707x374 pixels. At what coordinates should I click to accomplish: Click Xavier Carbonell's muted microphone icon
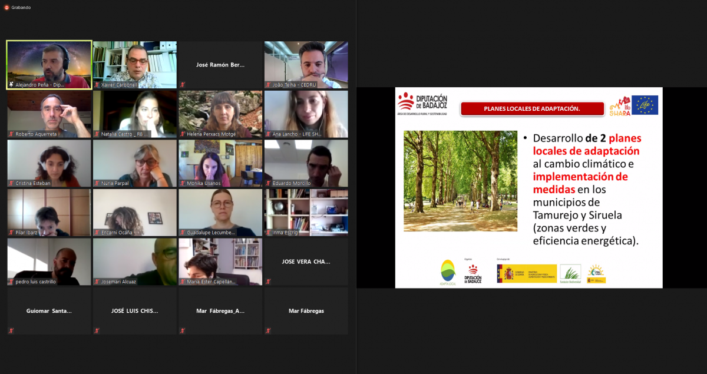click(x=97, y=85)
